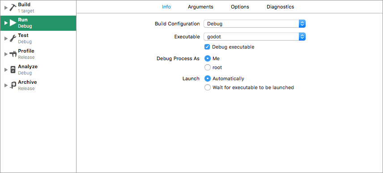This screenshot has height=173, width=383.
Task: Uncheck the Debug executable checkbox
Action: (207, 47)
